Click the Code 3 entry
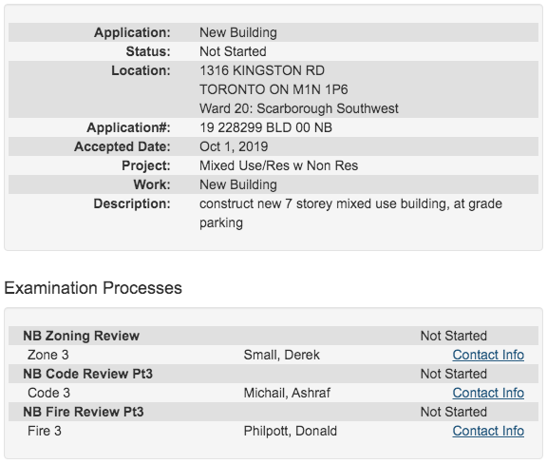Viewport: 547px width, 464px height. pos(48,393)
